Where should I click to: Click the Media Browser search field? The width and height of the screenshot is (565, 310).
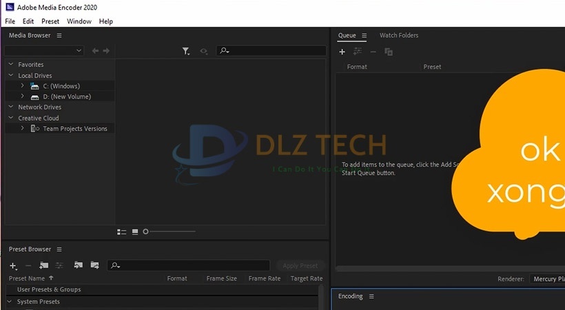point(271,51)
